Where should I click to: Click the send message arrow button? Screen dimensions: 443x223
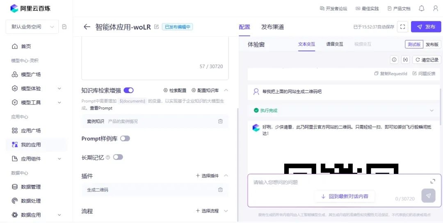(x=428, y=196)
